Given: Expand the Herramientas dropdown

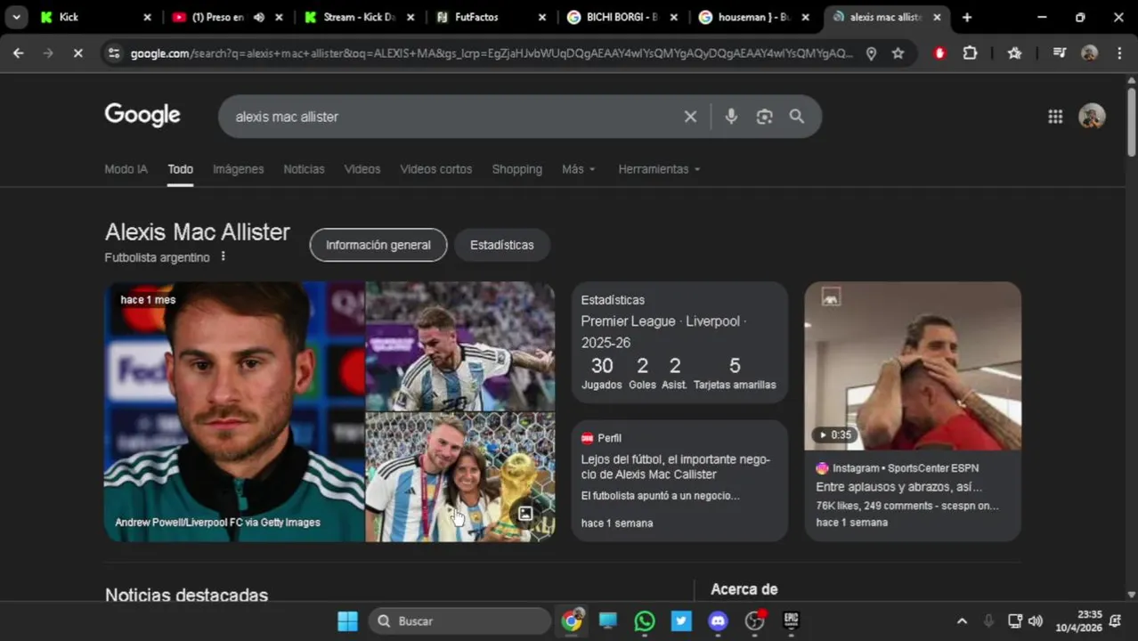Looking at the screenshot, I should click(x=659, y=169).
